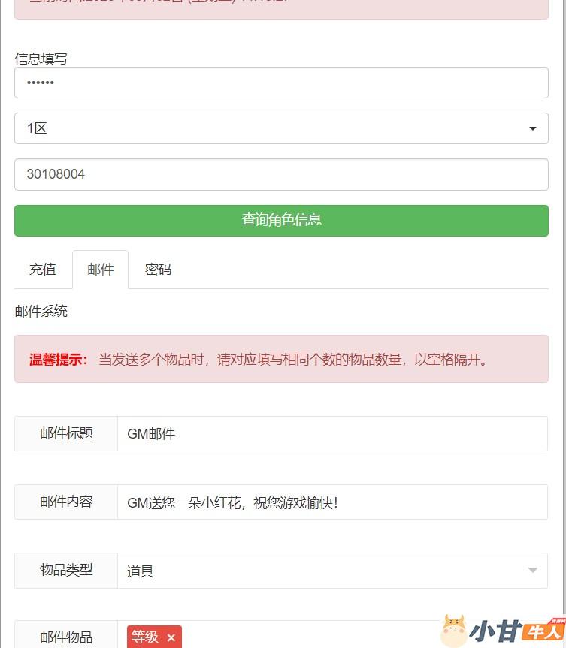Select the red 等级 item tag
The width and height of the screenshot is (566, 648).
(145, 637)
